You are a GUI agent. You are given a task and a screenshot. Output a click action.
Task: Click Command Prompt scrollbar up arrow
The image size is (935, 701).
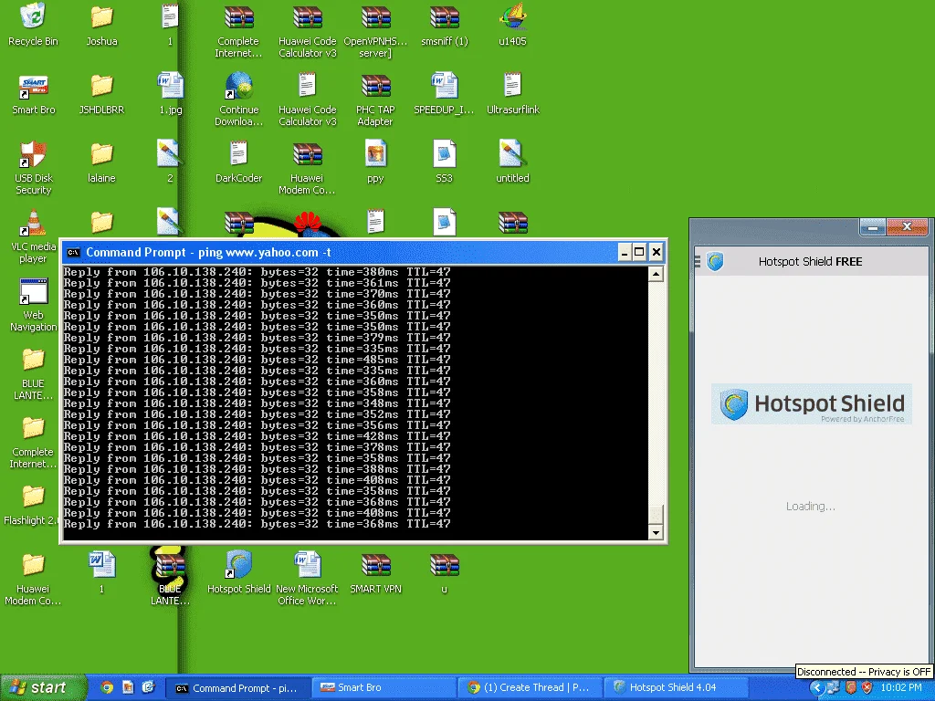(x=656, y=274)
